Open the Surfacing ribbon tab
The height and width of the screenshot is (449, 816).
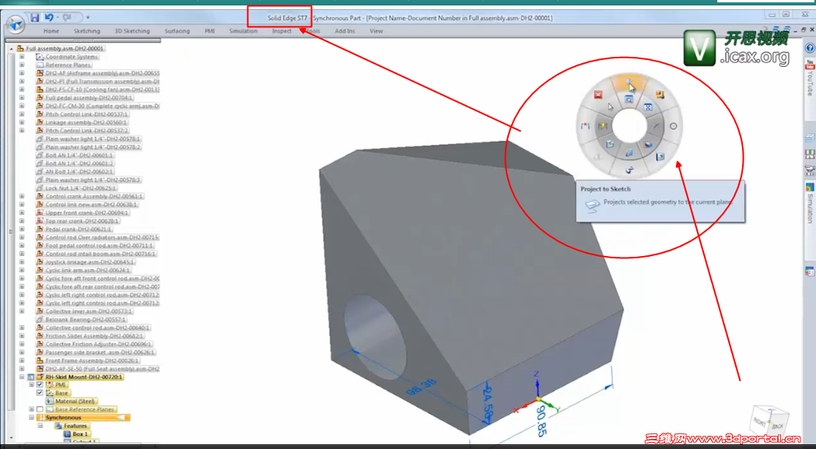coord(177,31)
